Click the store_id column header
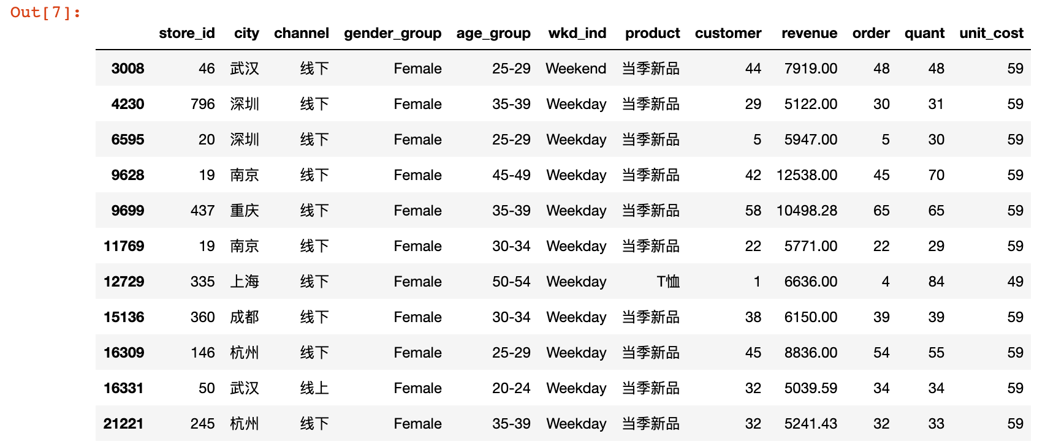This screenshot has width=1064, height=447. click(x=186, y=33)
